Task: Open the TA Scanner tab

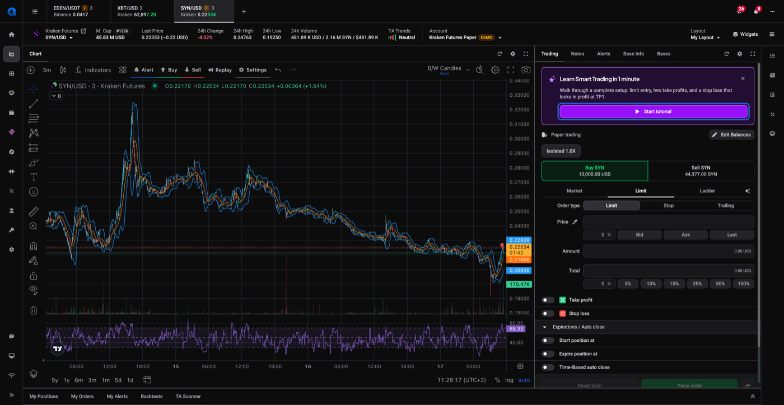Action: pos(188,396)
